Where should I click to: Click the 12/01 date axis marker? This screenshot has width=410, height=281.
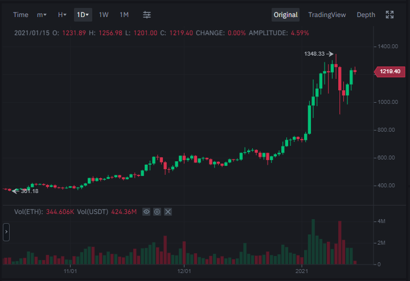[184, 271]
